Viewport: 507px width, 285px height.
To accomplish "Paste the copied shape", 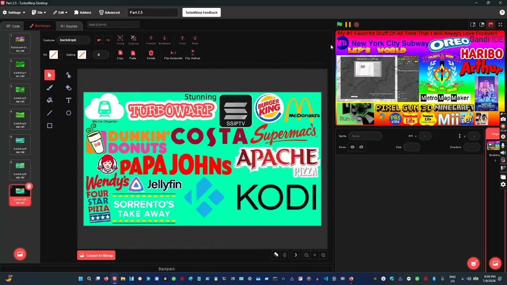I will (133, 55).
